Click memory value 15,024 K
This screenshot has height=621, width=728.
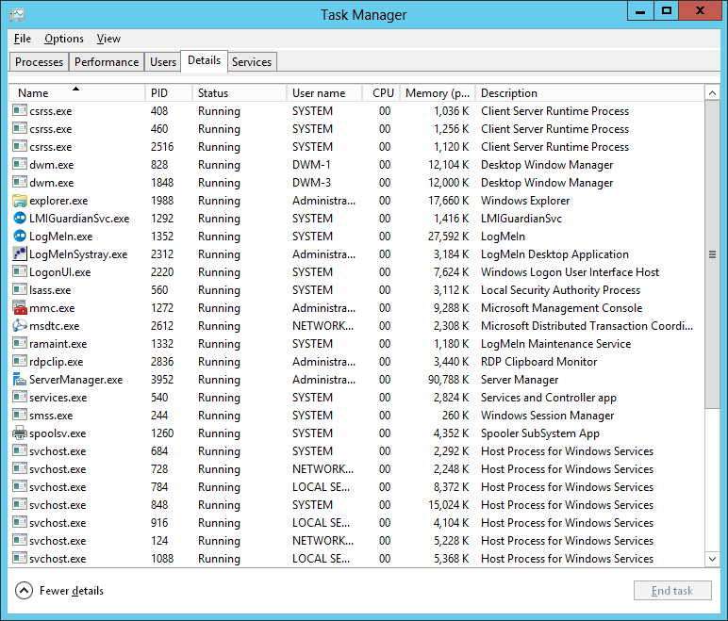(449, 504)
